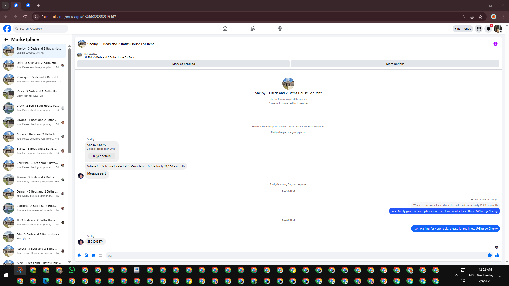Open the sticker picker icon
The width and height of the screenshot is (509, 286).
(x=93, y=255)
